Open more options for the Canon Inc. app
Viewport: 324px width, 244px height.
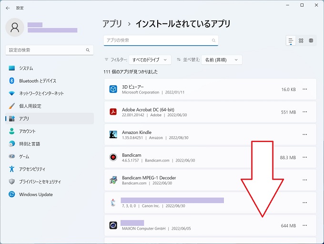tap(304, 203)
